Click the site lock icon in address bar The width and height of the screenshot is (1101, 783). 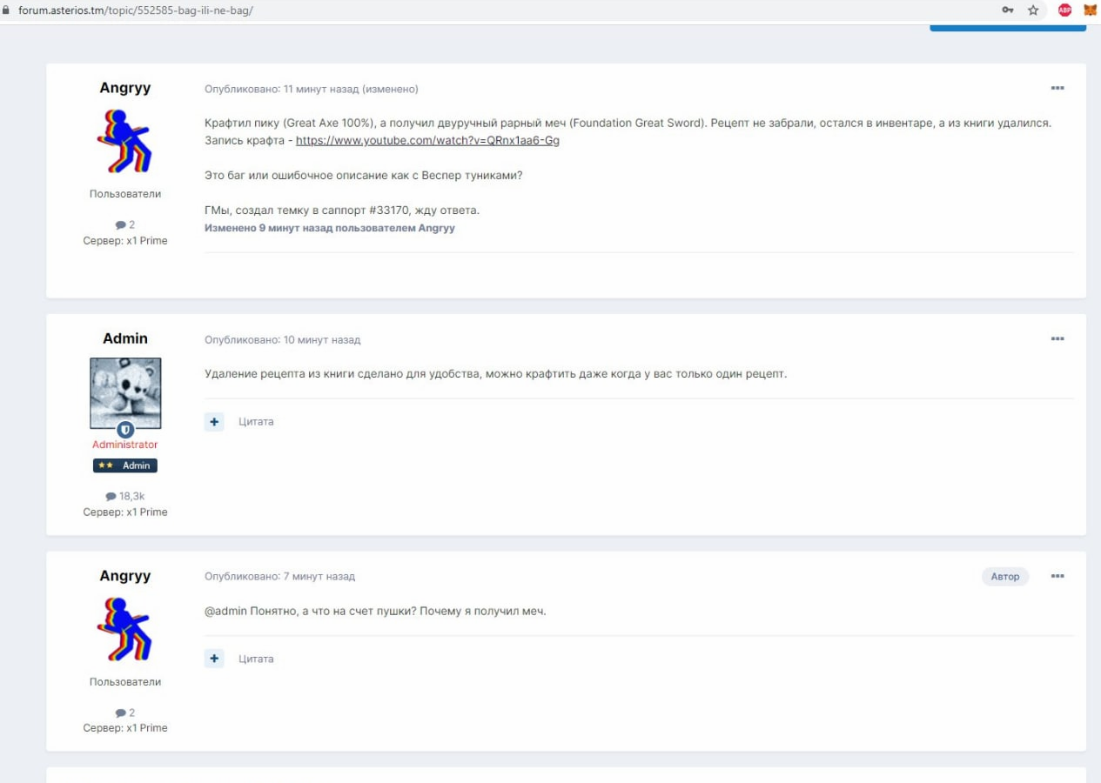tap(7, 10)
